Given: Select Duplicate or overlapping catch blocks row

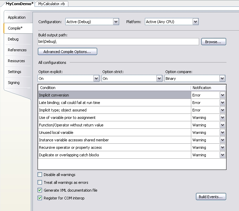Looking at the screenshot, I should (x=114, y=155).
